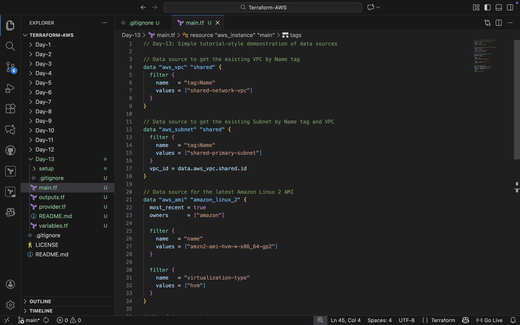Split the editor to the right
This screenshot has height=325, width=520.
coord(499,23)
